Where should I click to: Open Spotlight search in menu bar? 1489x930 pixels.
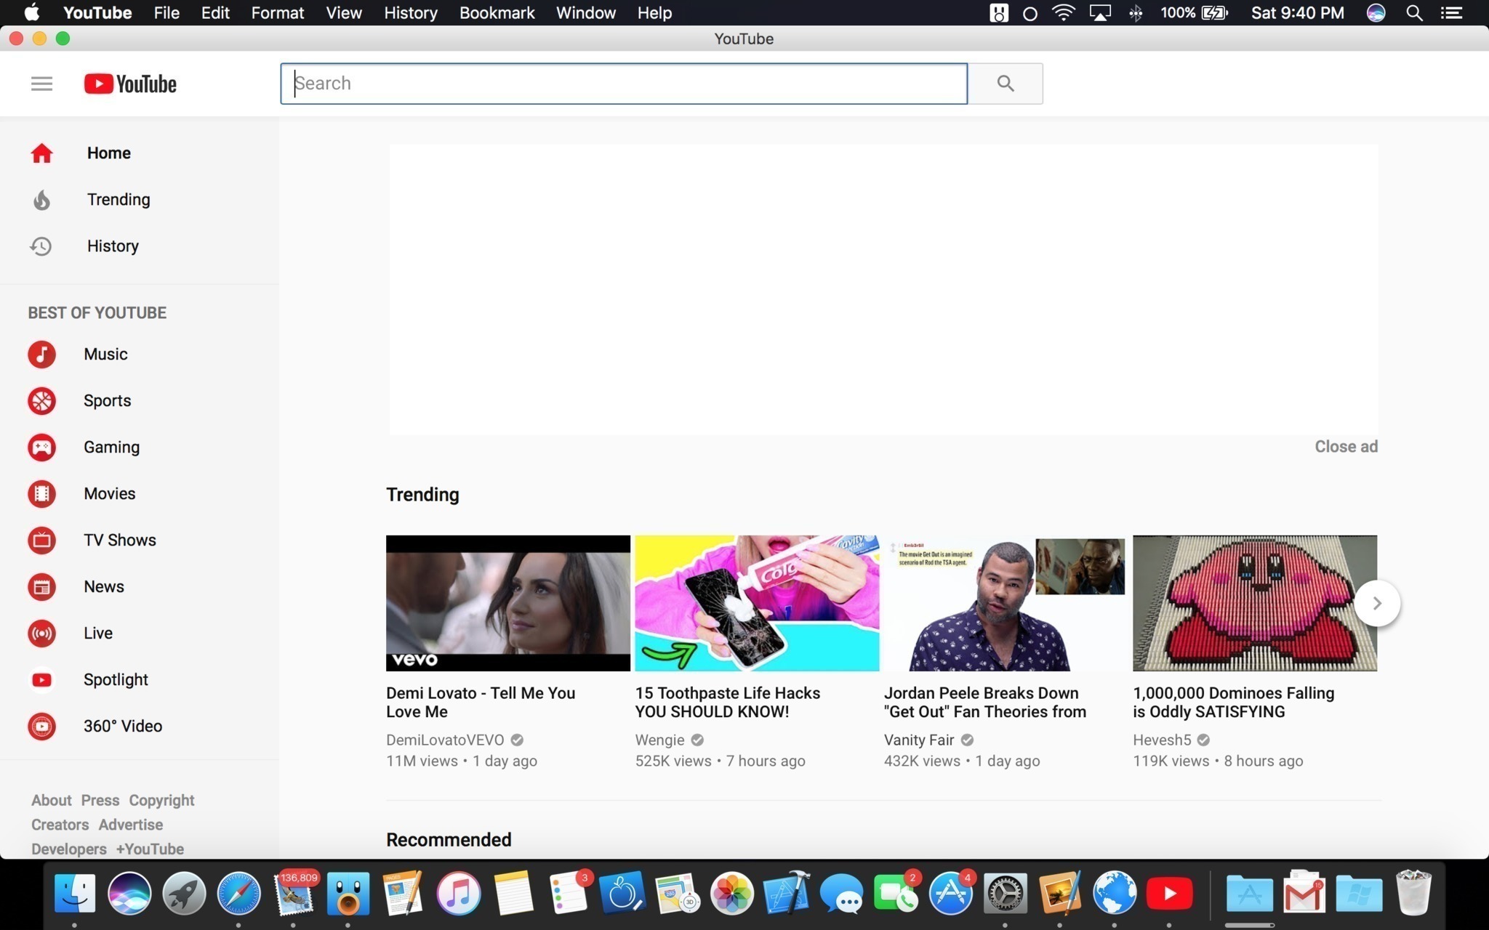[1414, 13]
